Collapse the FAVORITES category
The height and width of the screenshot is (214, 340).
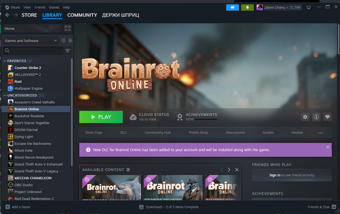pyautogui.click(x=5, y=61)
